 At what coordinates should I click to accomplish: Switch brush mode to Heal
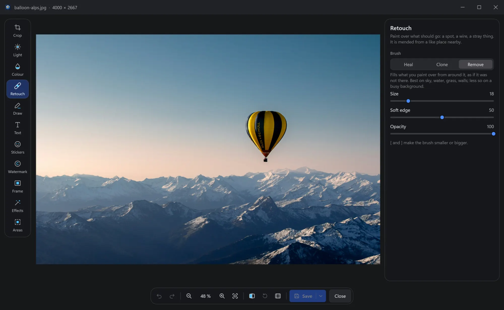[408, 64]
